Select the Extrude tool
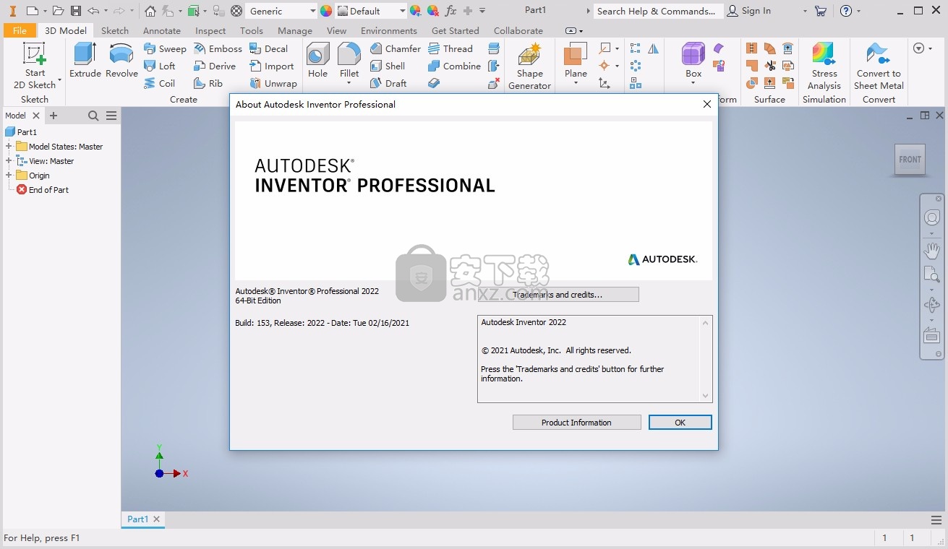This screenshot has height=549, width=948. 85,60
